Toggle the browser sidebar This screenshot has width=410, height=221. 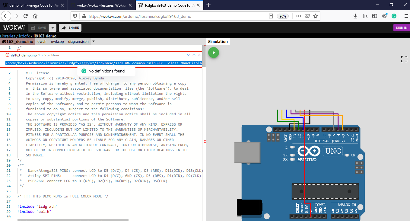click(374, 16)
